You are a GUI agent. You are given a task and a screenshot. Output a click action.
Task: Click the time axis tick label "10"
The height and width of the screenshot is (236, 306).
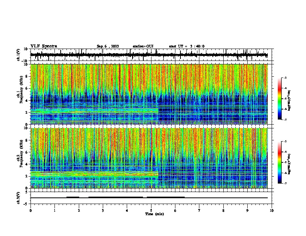[x=272, y=211]
